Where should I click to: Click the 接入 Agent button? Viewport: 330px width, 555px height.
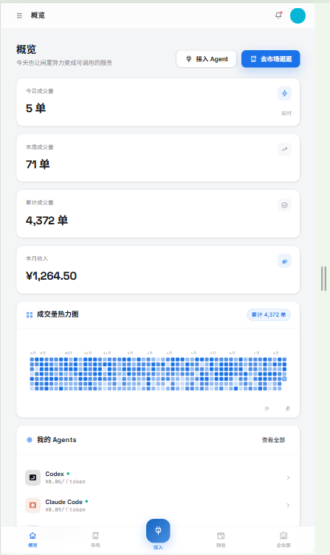(x=207, y=59)
